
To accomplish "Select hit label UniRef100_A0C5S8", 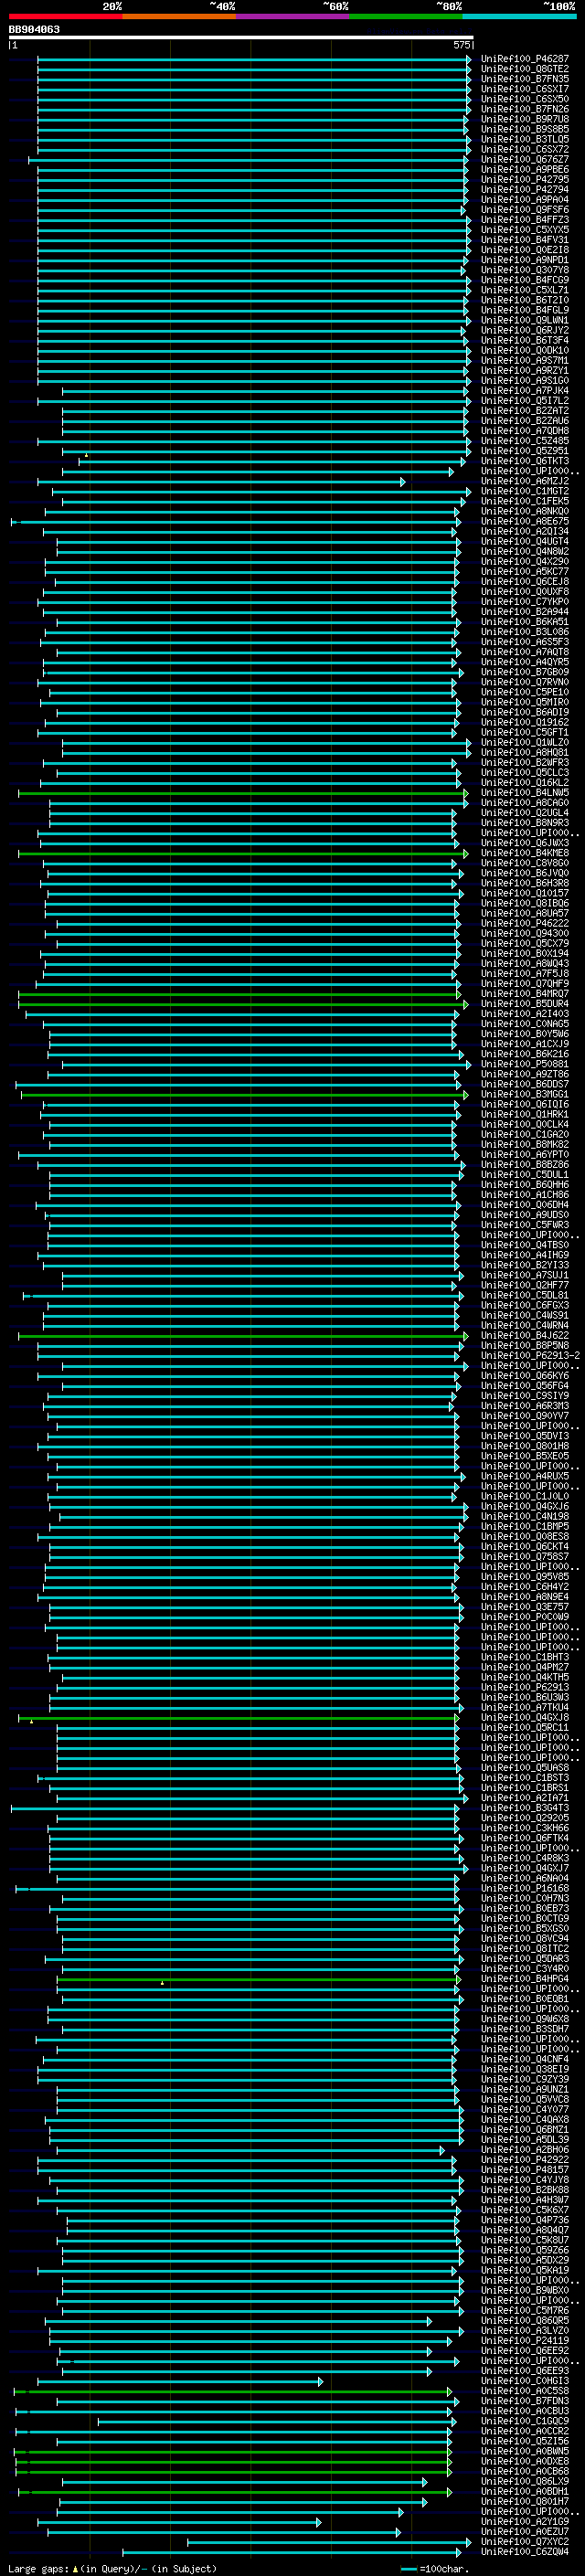I will (524, 2390).
